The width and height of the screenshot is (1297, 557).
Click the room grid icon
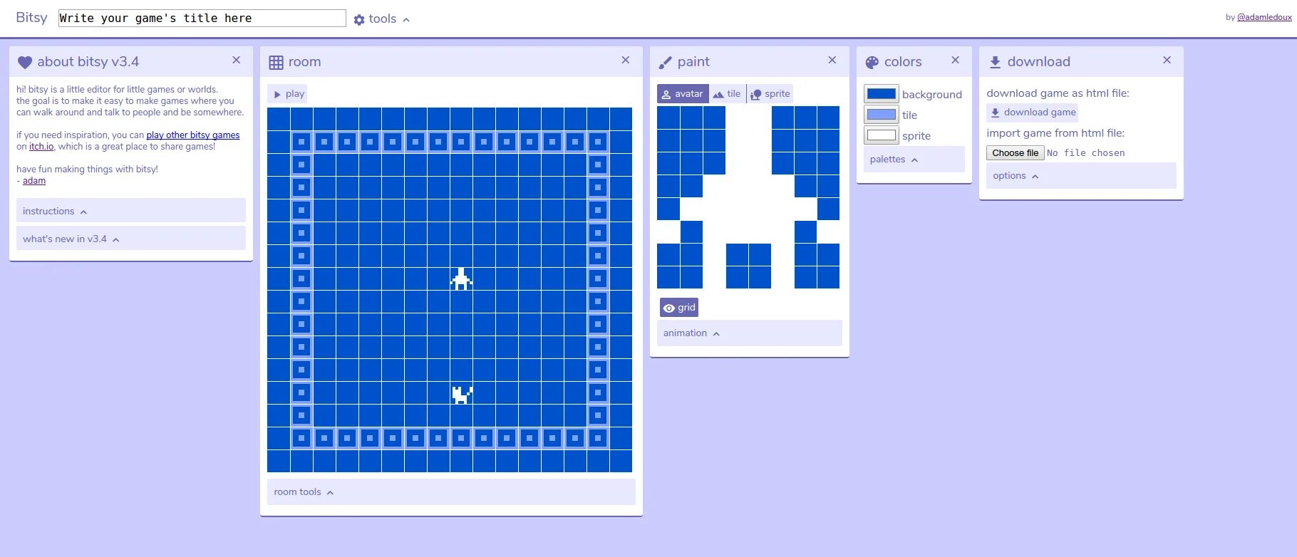point(276,63)
